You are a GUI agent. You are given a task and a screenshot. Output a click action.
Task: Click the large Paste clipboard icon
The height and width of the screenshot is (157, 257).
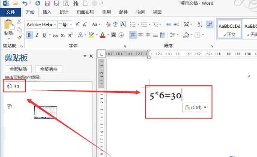(9, 25)
